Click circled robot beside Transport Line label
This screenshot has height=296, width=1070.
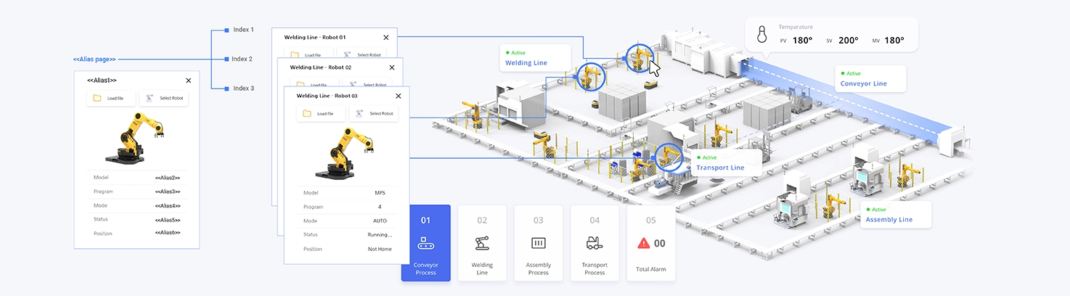[669, 157]
